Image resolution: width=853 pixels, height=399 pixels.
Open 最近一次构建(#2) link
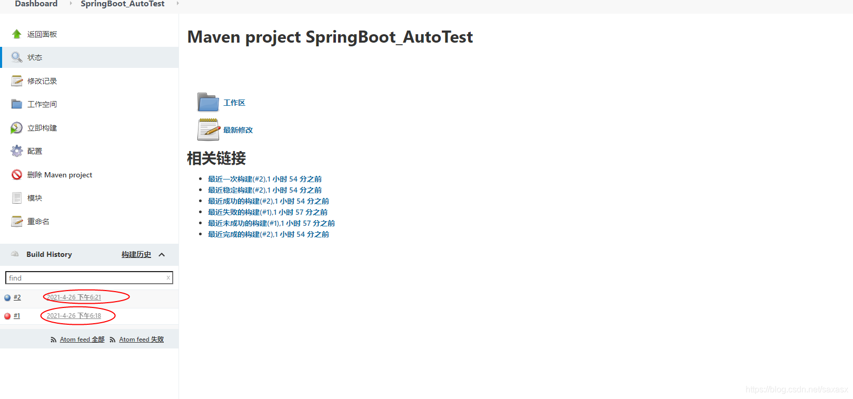[x=265, y=179]
